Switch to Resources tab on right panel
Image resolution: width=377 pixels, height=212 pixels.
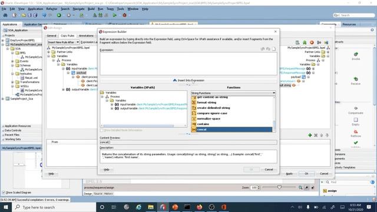coord(349,24)
